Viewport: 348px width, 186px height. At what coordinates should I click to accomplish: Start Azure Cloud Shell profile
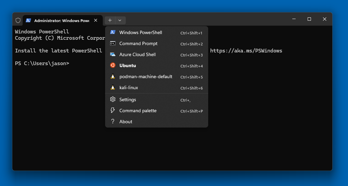point(157,54)
